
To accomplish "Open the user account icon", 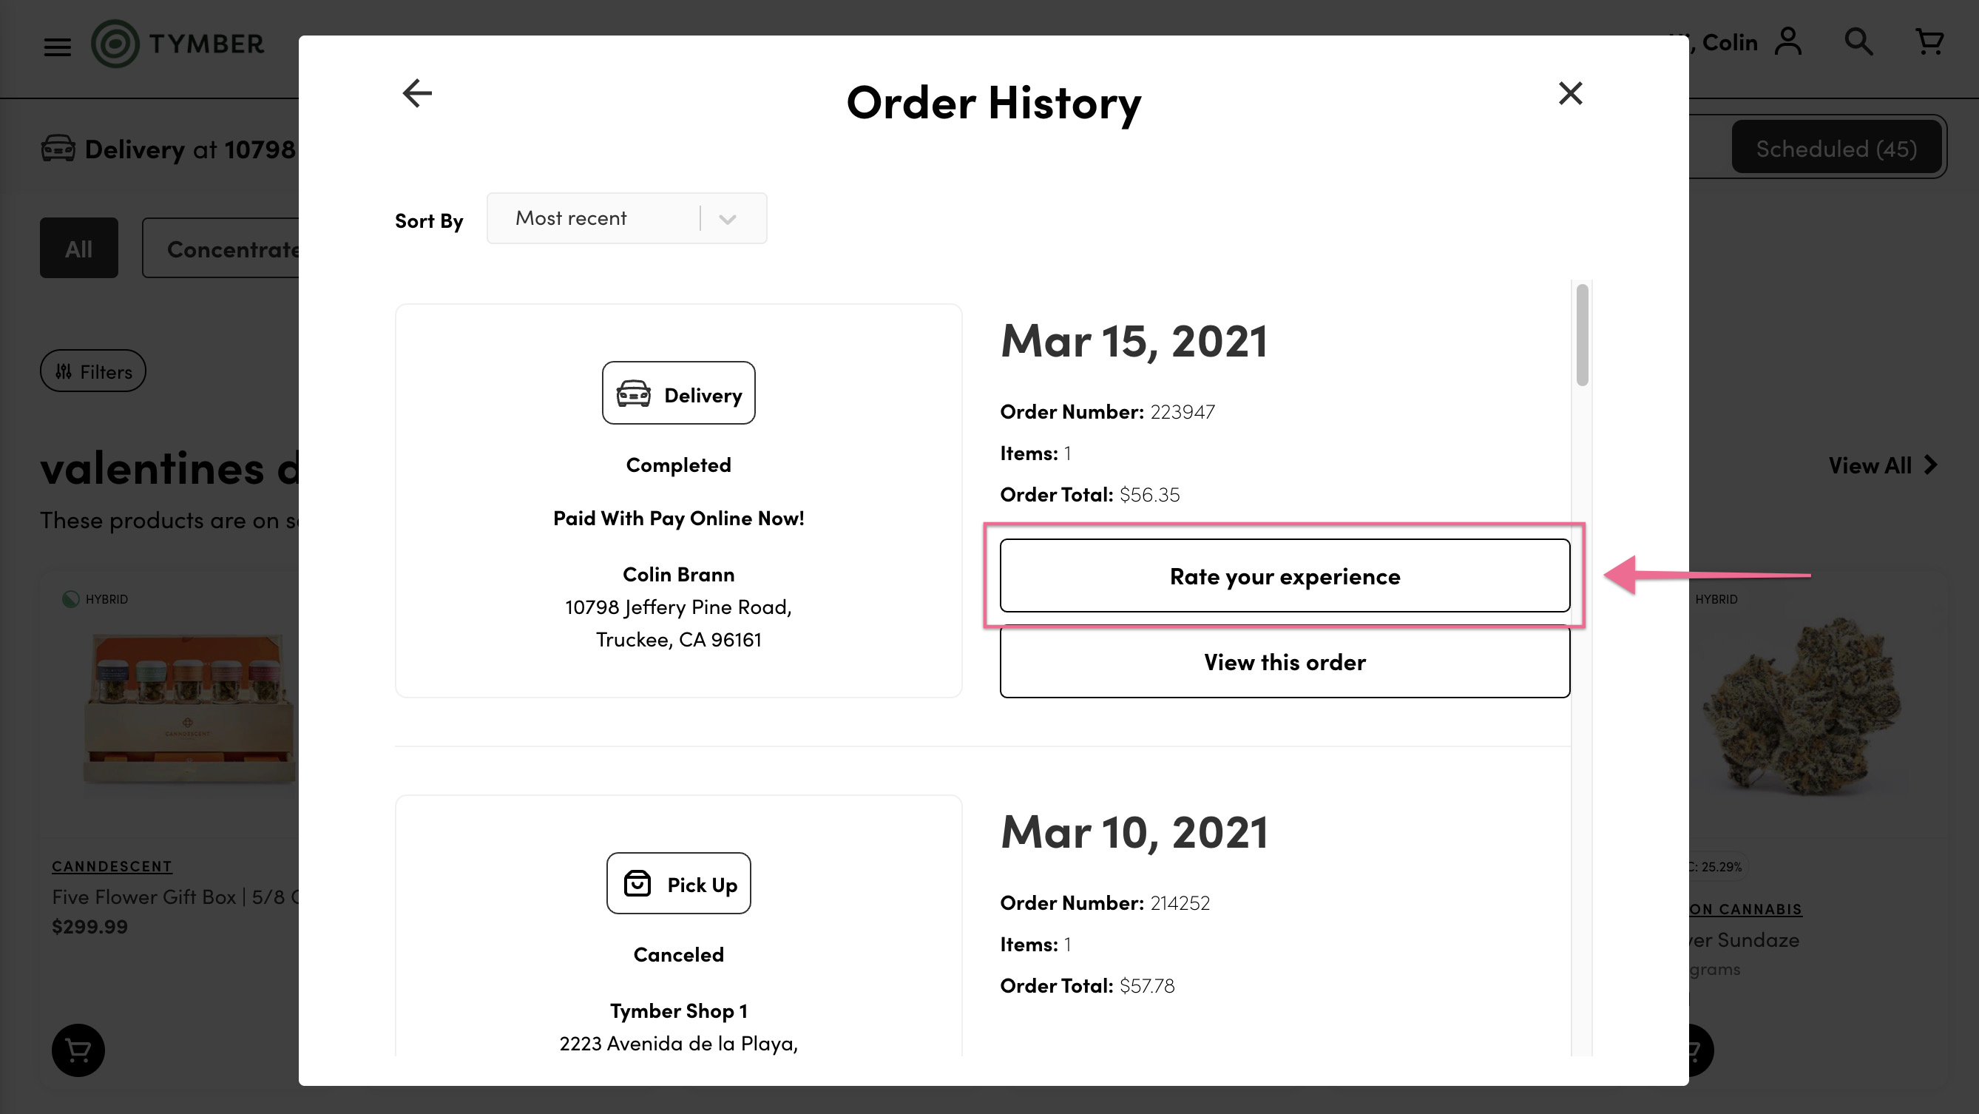I will 1788,41.
